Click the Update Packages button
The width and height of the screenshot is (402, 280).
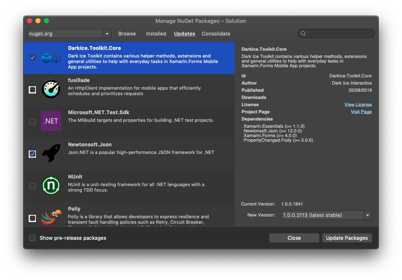[347, 238]
